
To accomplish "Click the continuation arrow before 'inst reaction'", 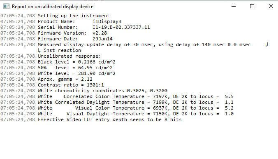I will click(39, 51).
